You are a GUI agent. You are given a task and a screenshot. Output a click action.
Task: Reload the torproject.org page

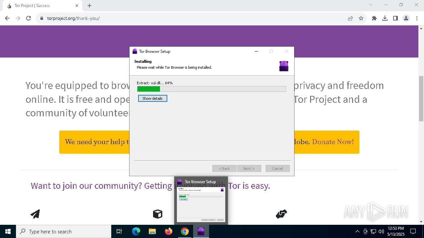28,18
